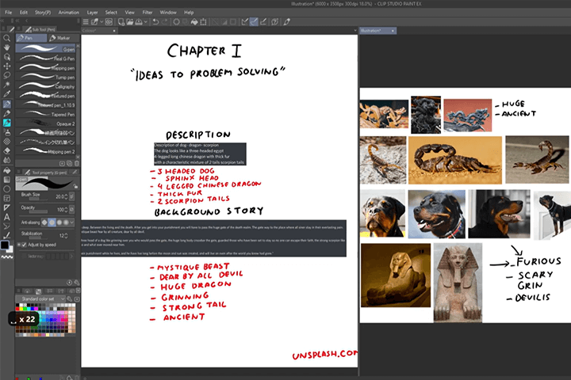Choose the Real G-Pen brush
The image size is (571, 380).
coord(46,58)
